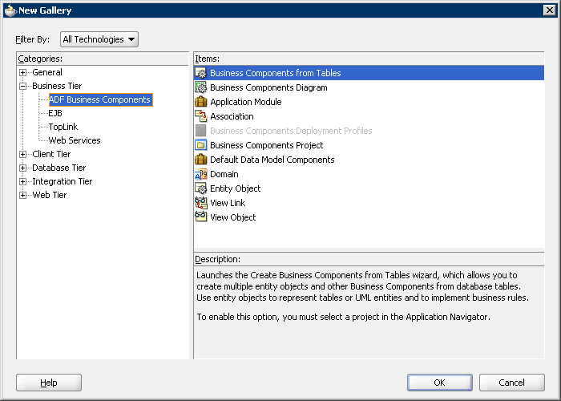
Task: Expand the Integration Tier category node
Action: coord(23,181)
